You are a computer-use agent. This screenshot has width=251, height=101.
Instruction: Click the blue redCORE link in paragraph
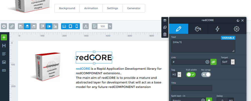point(83,69)
